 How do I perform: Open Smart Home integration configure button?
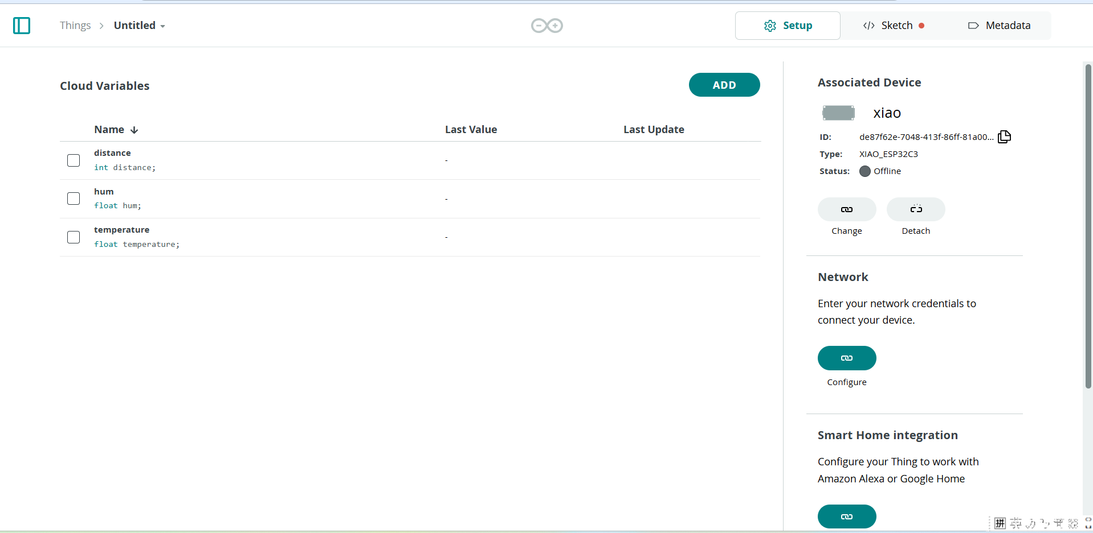click(847, 517)
